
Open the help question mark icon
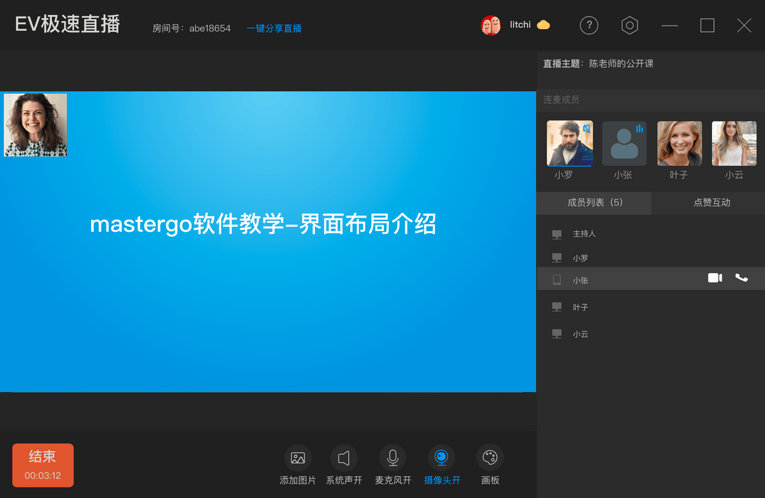coord(589,25)
